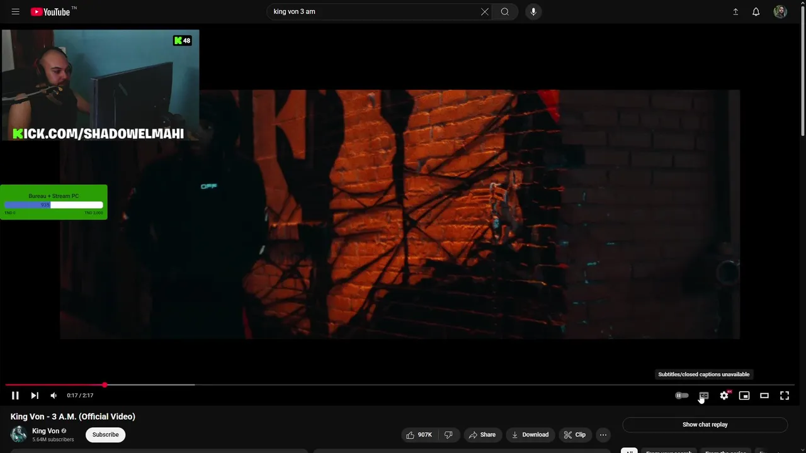
Task: Toggle the autoplay switch
Action: tap(682, 395)
